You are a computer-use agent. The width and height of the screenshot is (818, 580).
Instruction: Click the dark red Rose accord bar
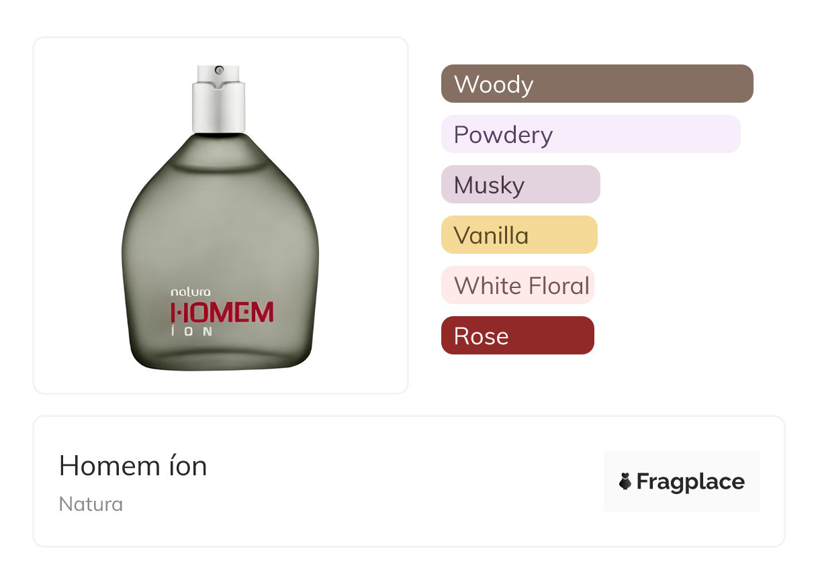click(517, 336)
